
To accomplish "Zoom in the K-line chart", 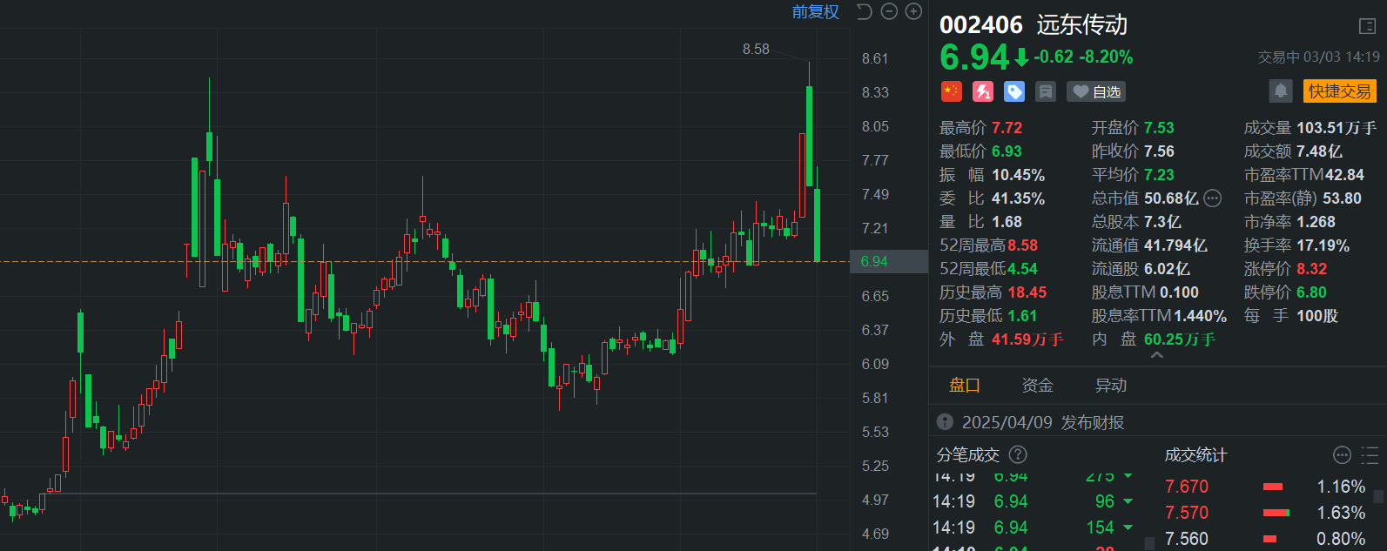I will 913,11.
